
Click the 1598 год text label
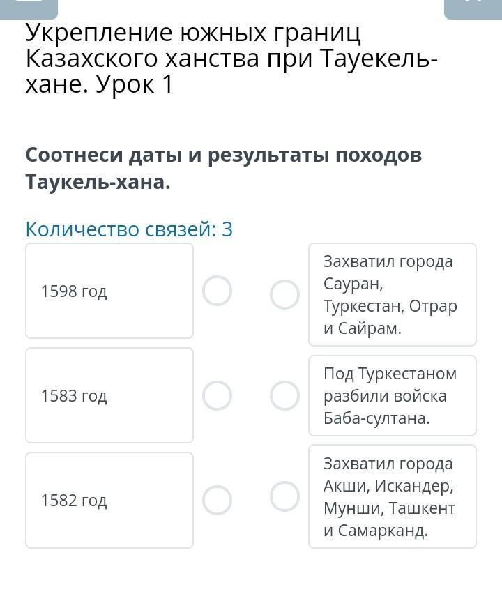pos(74,291)
